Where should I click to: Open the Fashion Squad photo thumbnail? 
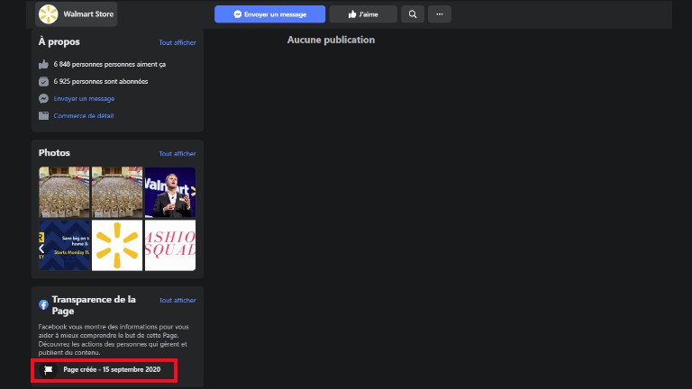click(x=170, y=245)
